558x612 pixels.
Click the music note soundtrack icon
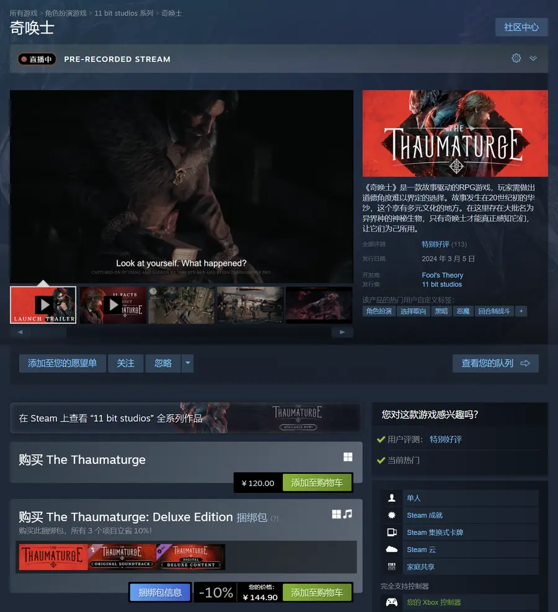[x=347, y=514]
